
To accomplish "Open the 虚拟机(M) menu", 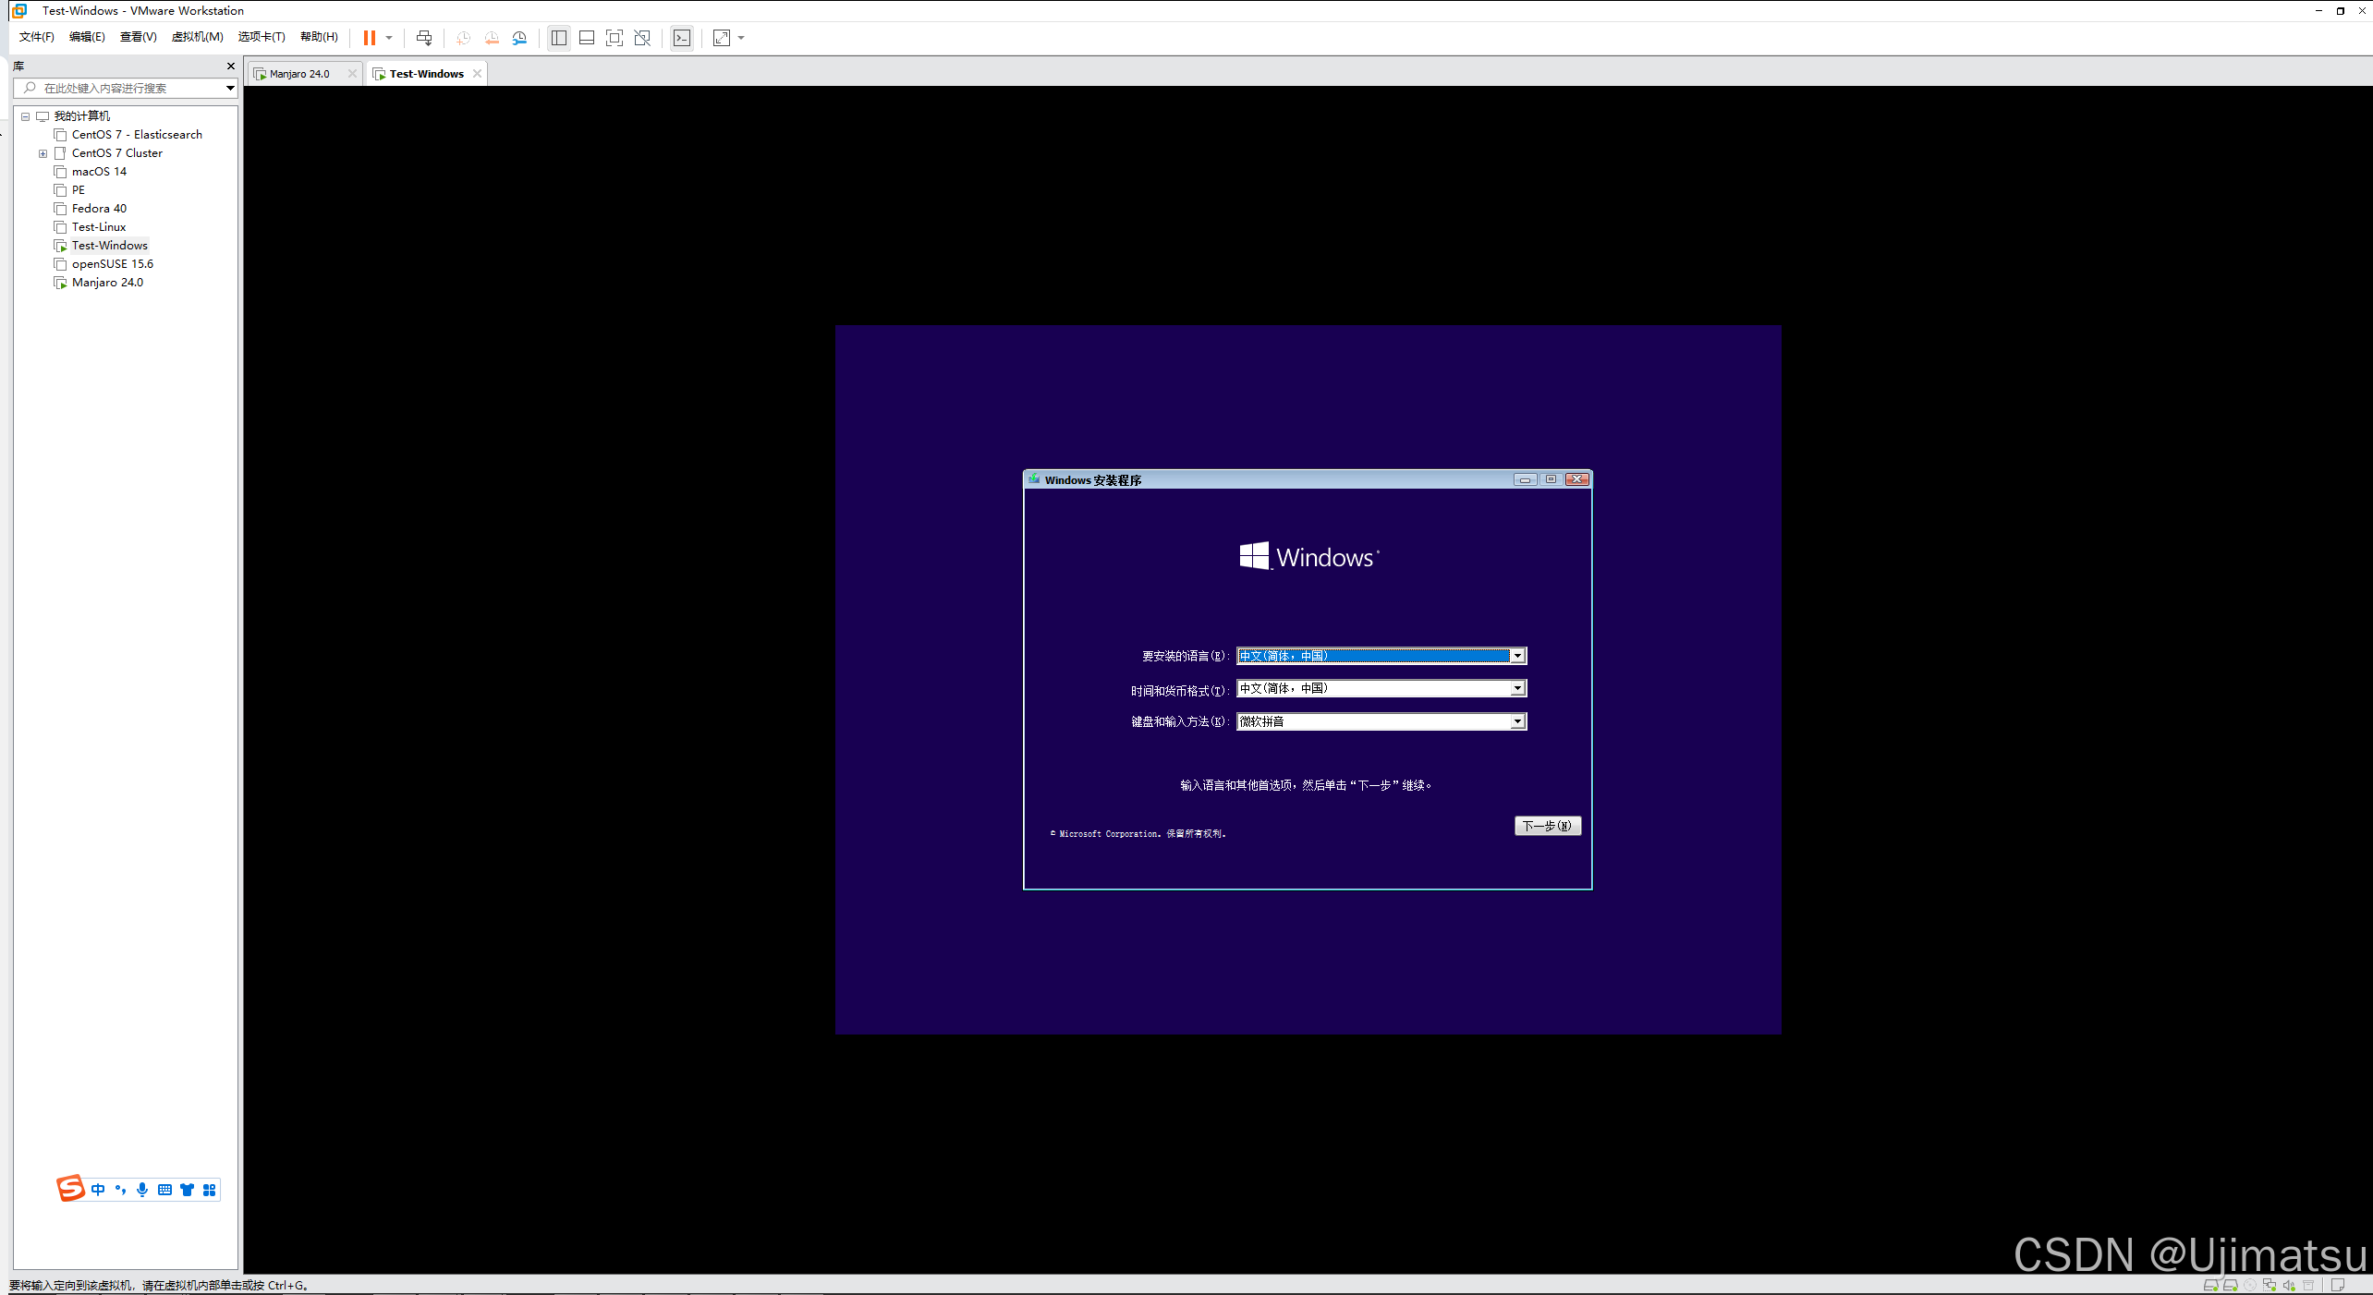I will pos(197,37).
